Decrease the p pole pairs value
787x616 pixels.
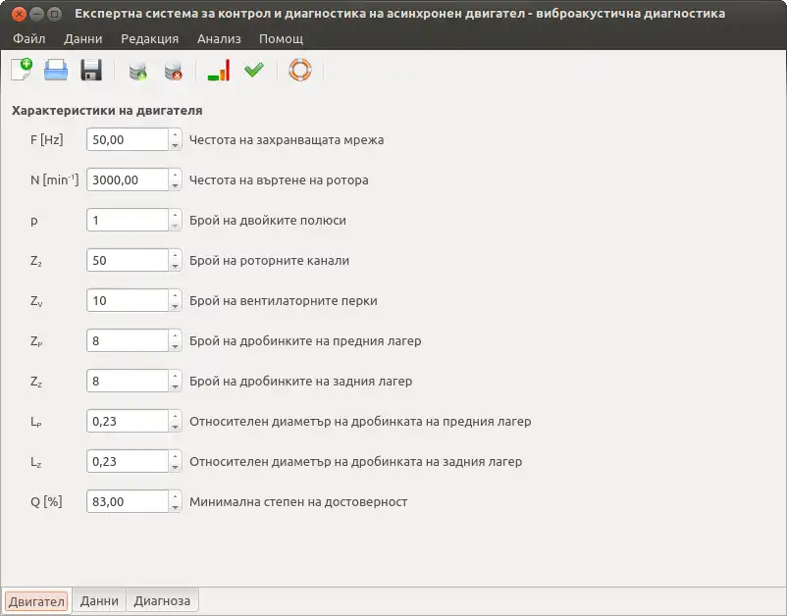coord(175,226)
